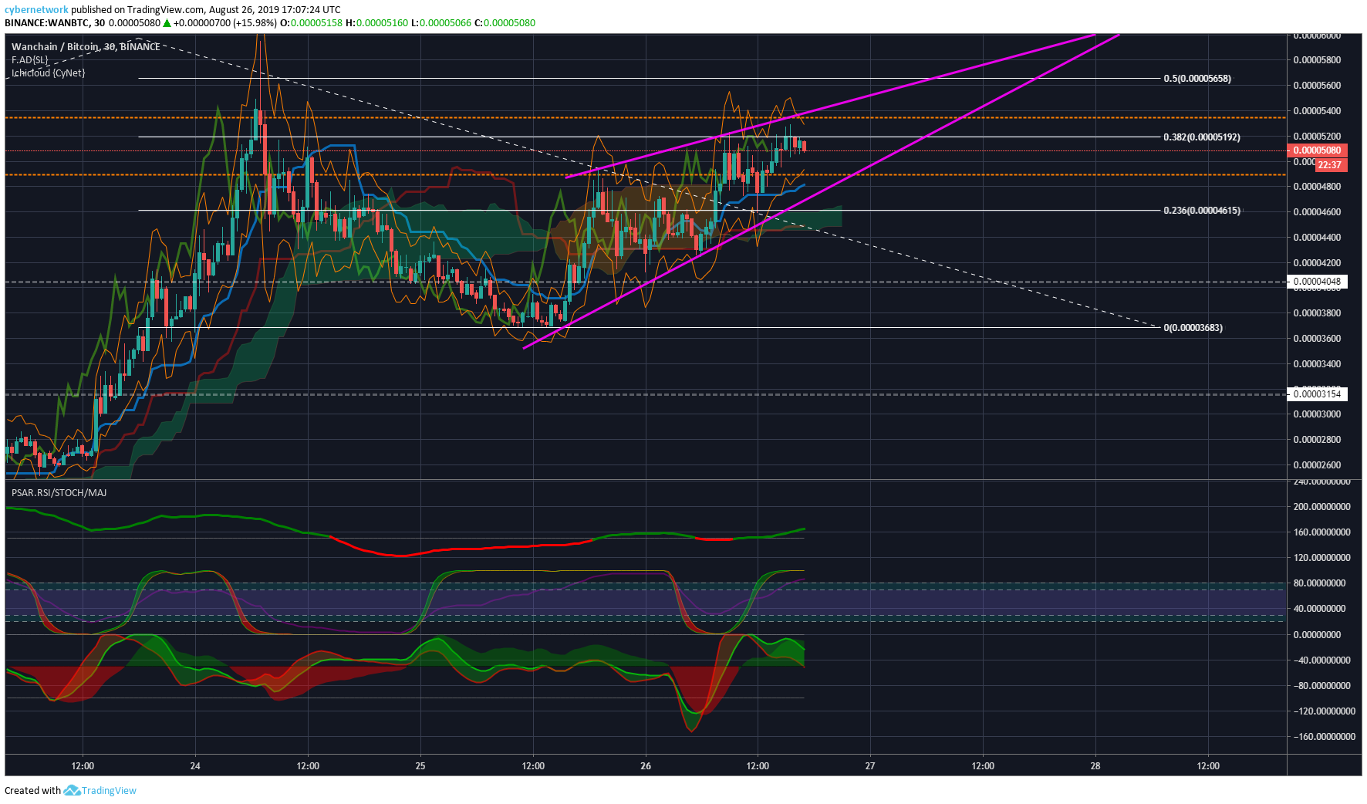The width and height of the screenshot is (1367, 804).
Task: Click the green up-arrow price change icon
Action: [167, 23]
